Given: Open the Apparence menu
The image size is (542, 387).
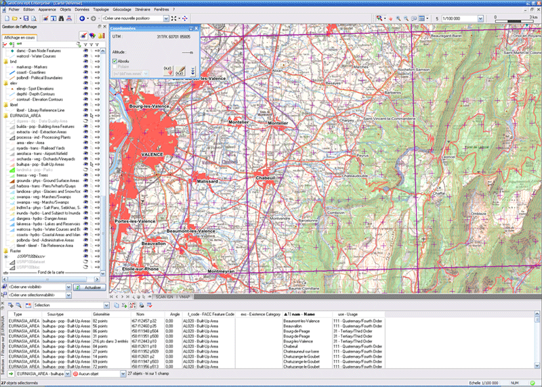Looking at the screenshot, I should point(47,9).
